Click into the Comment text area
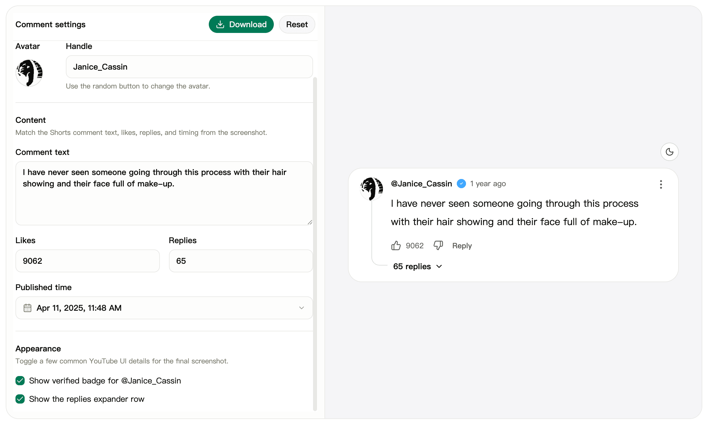 (x=164, y=200)
